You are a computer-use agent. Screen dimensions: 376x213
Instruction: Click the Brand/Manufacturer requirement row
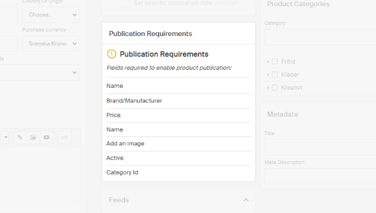(179, 101)
